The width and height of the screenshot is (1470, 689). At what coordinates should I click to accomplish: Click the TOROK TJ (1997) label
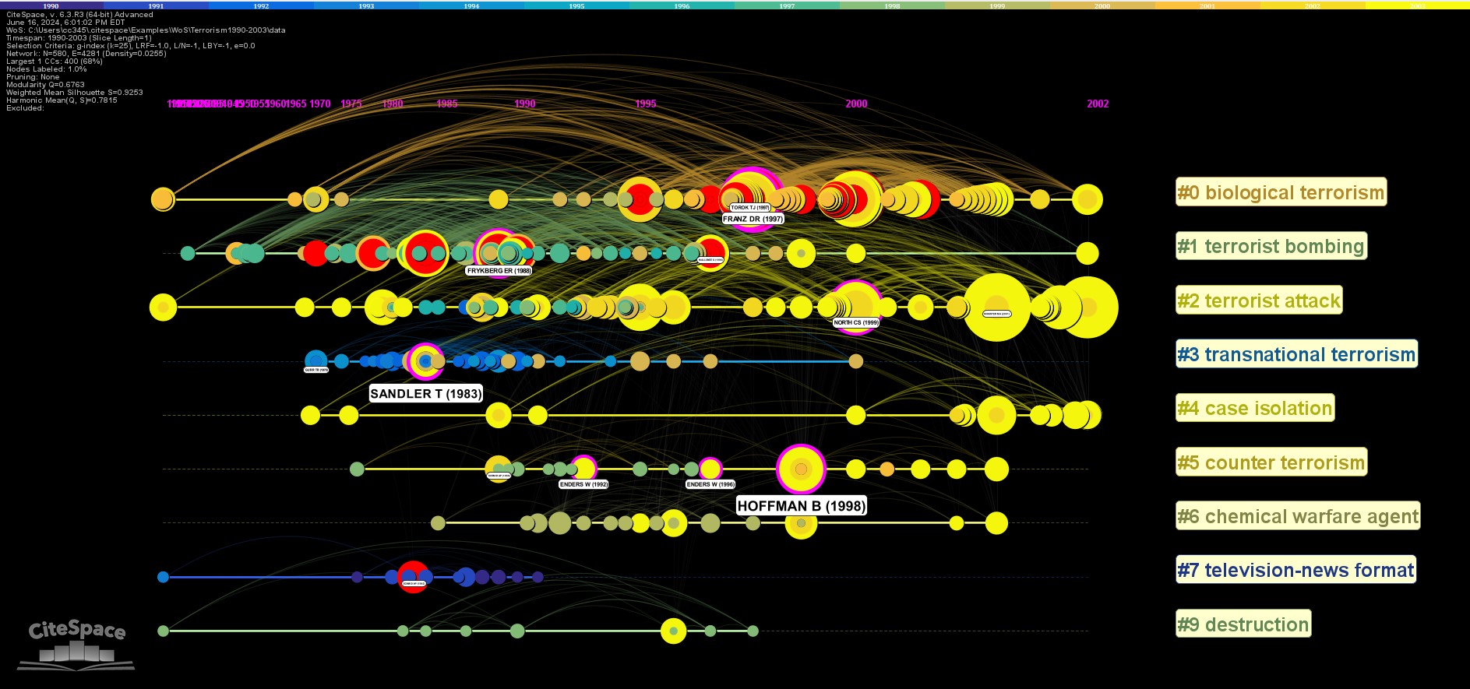[750, 208]
